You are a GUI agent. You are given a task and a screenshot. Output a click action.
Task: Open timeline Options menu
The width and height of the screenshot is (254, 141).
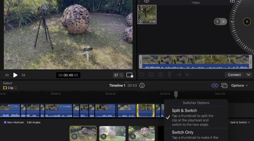point(240,85)
